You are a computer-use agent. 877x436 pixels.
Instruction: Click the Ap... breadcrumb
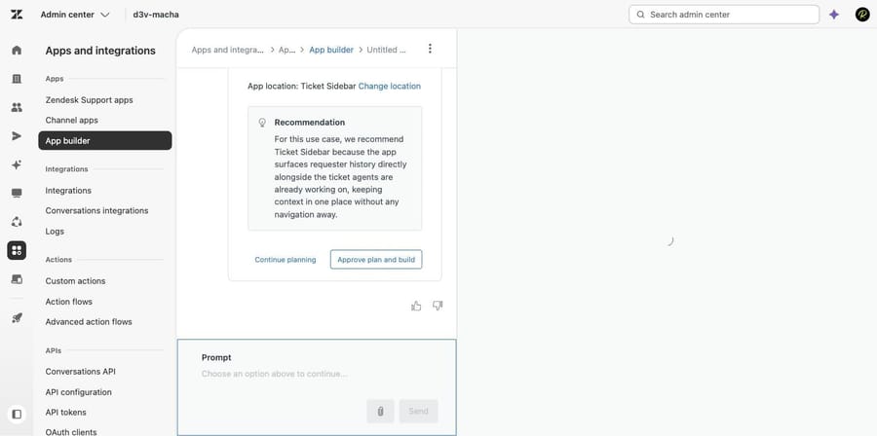286,50
